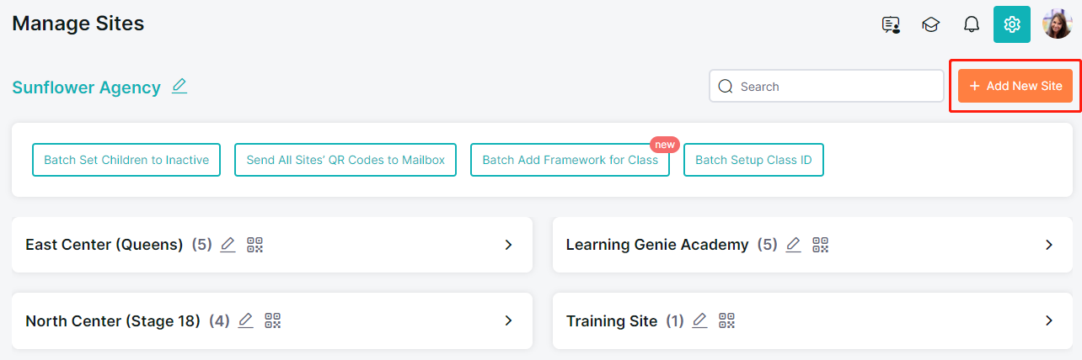The width and height of the screenshot is (1082, 360).
Task: Click Batch Set Children to Inactive
Action: [126, 160]
